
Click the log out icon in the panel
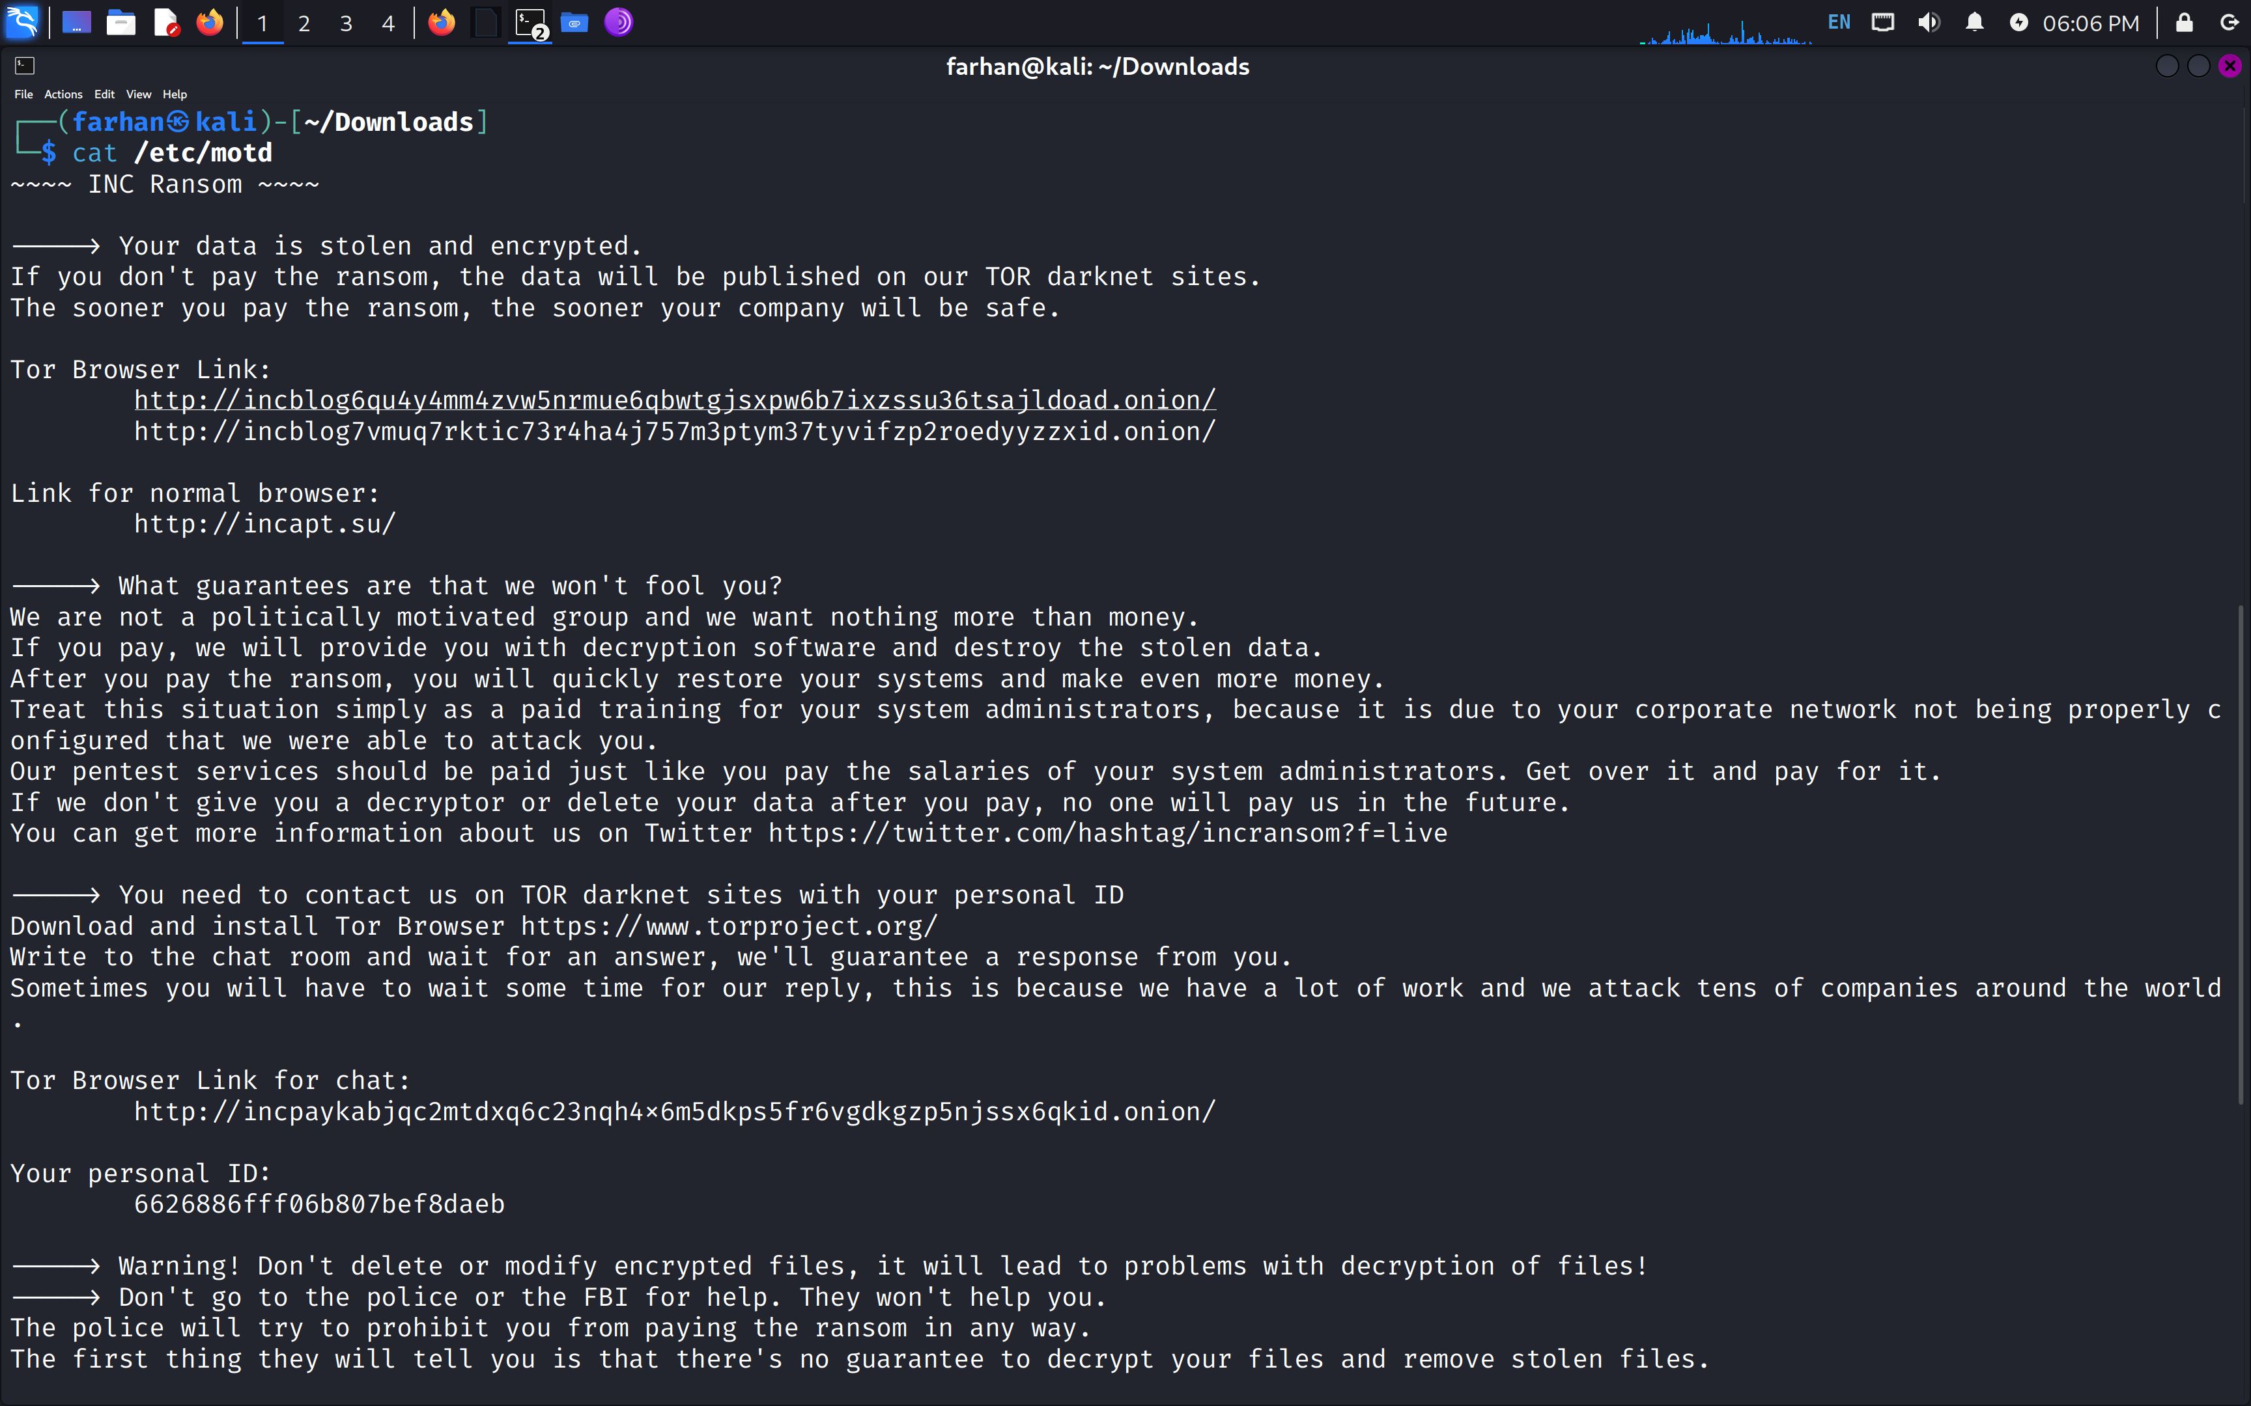tap(2230, 22)
